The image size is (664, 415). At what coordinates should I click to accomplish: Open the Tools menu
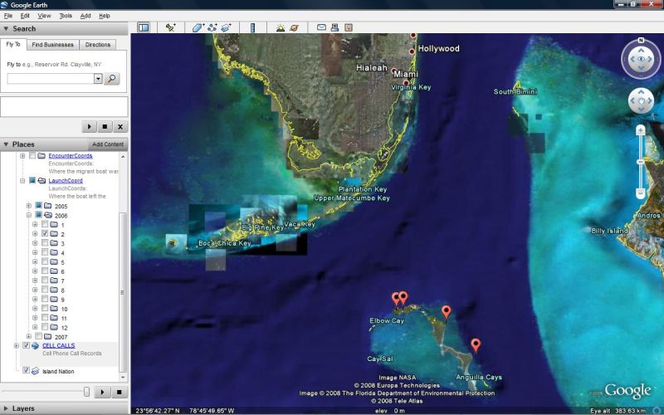pos(66,16)
